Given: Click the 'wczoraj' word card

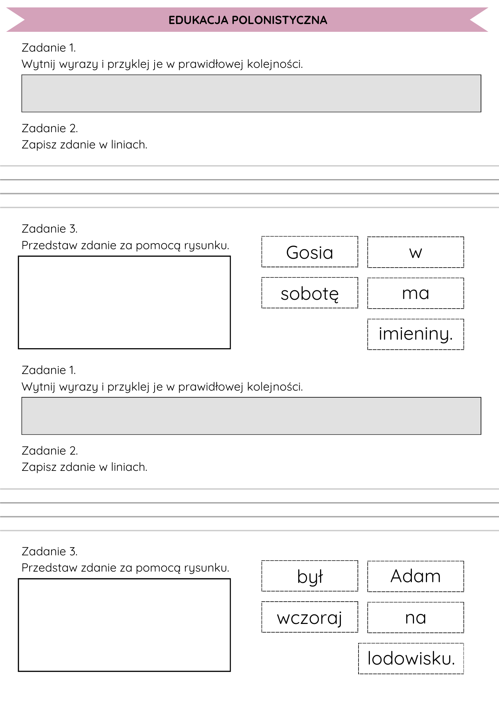Looking at the screenshot, I should point(309,617).
